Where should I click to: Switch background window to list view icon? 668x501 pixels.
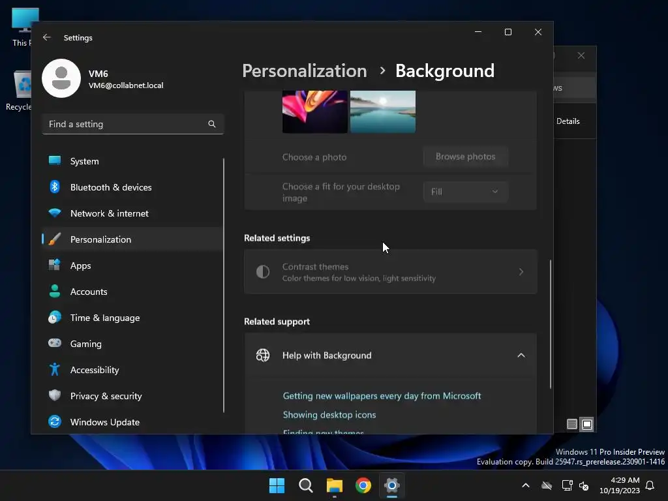pyautogui.click(x=571, y=424)
